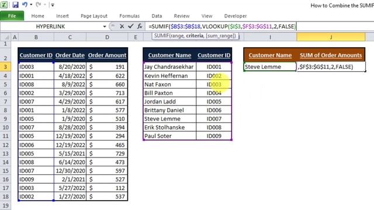This screenshot has width=374, height=210.
Task: Open the Data ribbon tab
Action: pyautogui.click(x=157, y=16)
